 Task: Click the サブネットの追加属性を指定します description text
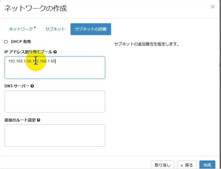pos(147,44)
